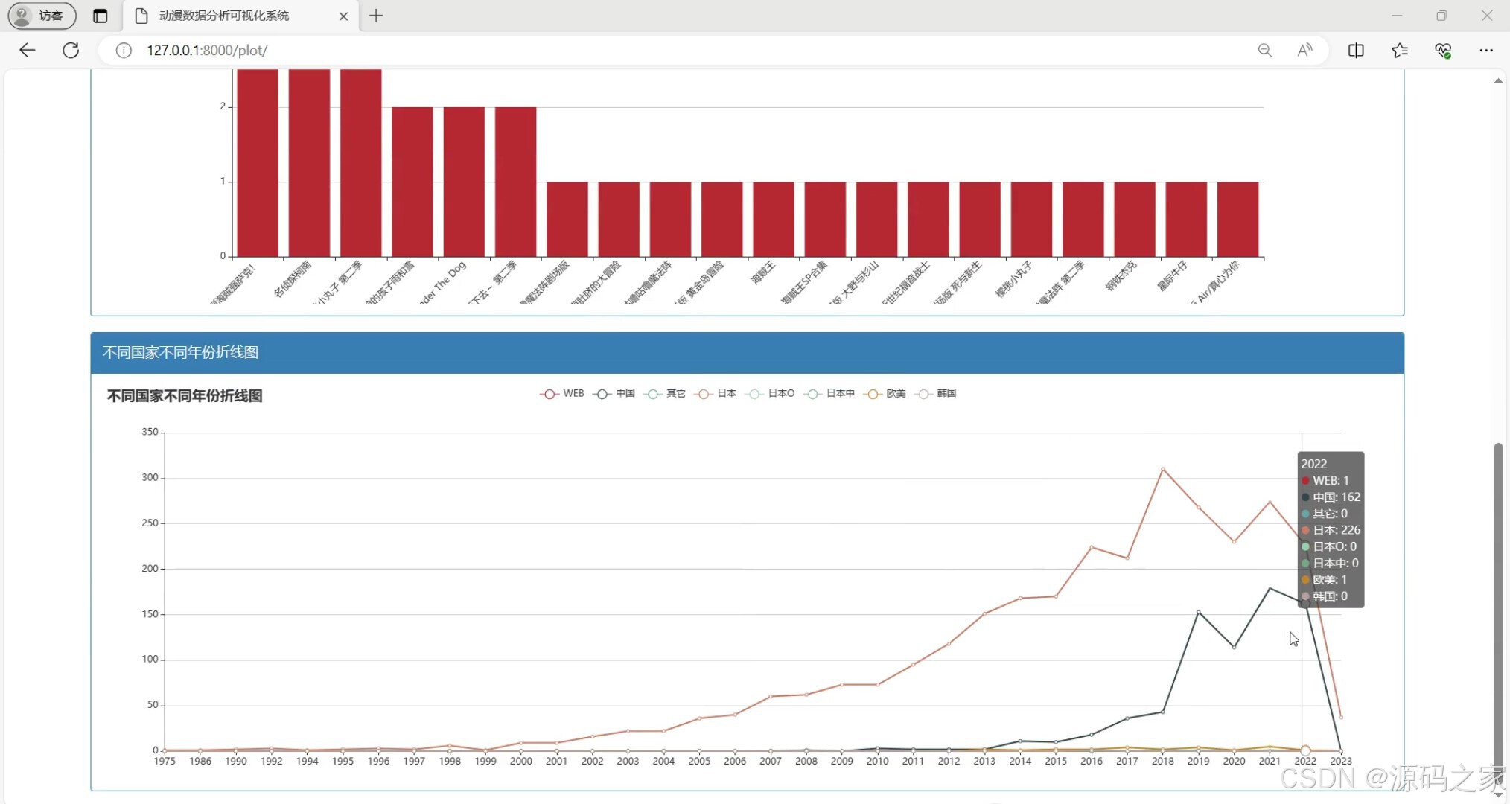The height and width of the screenshot is (804, 1510).
Task: Open the tab actions menu icon
Action: click(100, 16)
